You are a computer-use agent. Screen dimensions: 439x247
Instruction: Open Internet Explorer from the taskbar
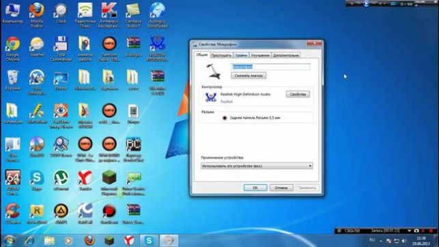(29, 241)
